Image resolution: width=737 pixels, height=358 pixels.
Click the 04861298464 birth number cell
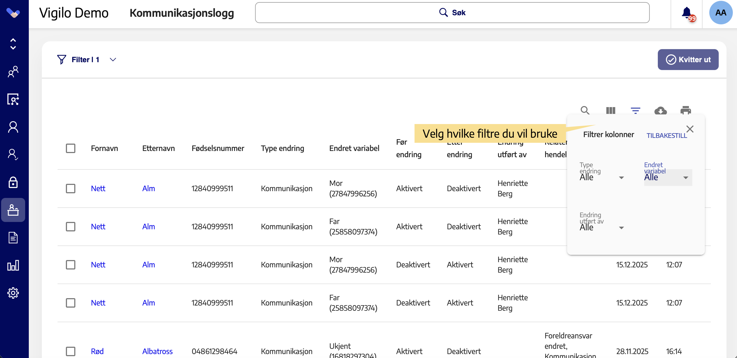coord(214,351)
